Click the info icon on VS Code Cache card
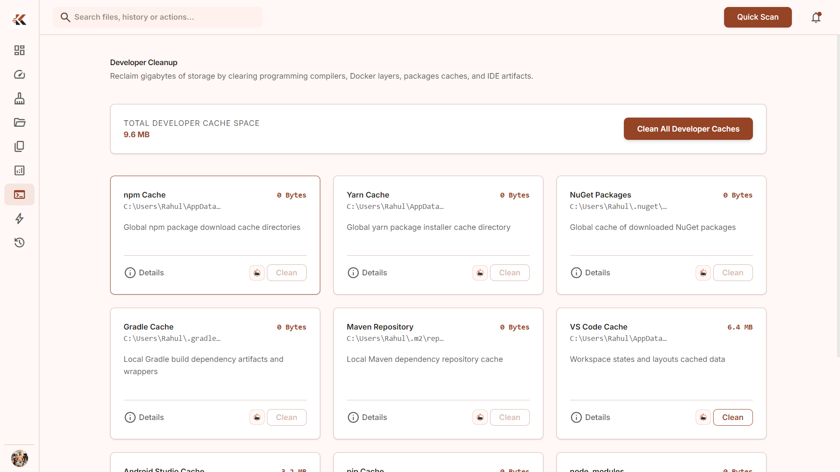Image resolution: width=840 pixels, height=472 pixels. pos(576,417)
